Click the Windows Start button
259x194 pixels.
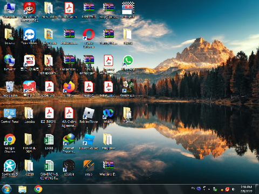(7, 189)
